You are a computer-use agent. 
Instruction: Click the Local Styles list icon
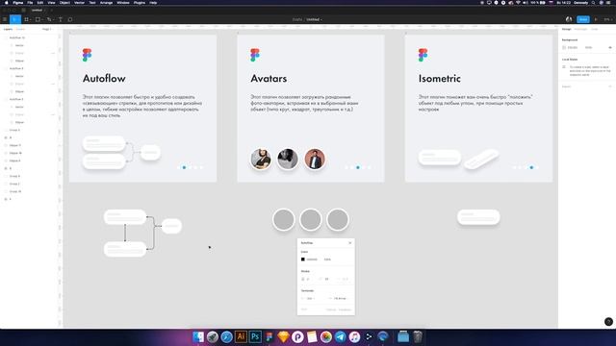point(565,67)
